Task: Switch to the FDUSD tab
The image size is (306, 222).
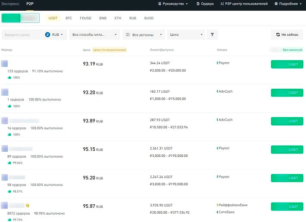Action: click(86, 18)
